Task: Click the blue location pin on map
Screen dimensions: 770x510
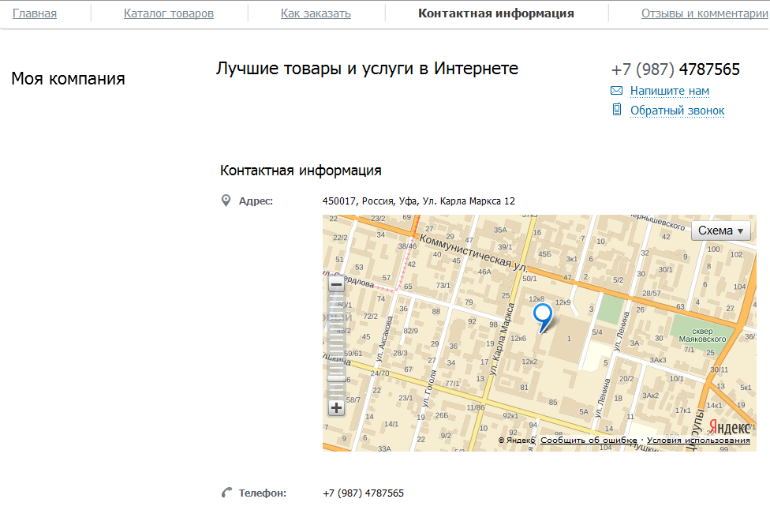Action: click(543, 316)
